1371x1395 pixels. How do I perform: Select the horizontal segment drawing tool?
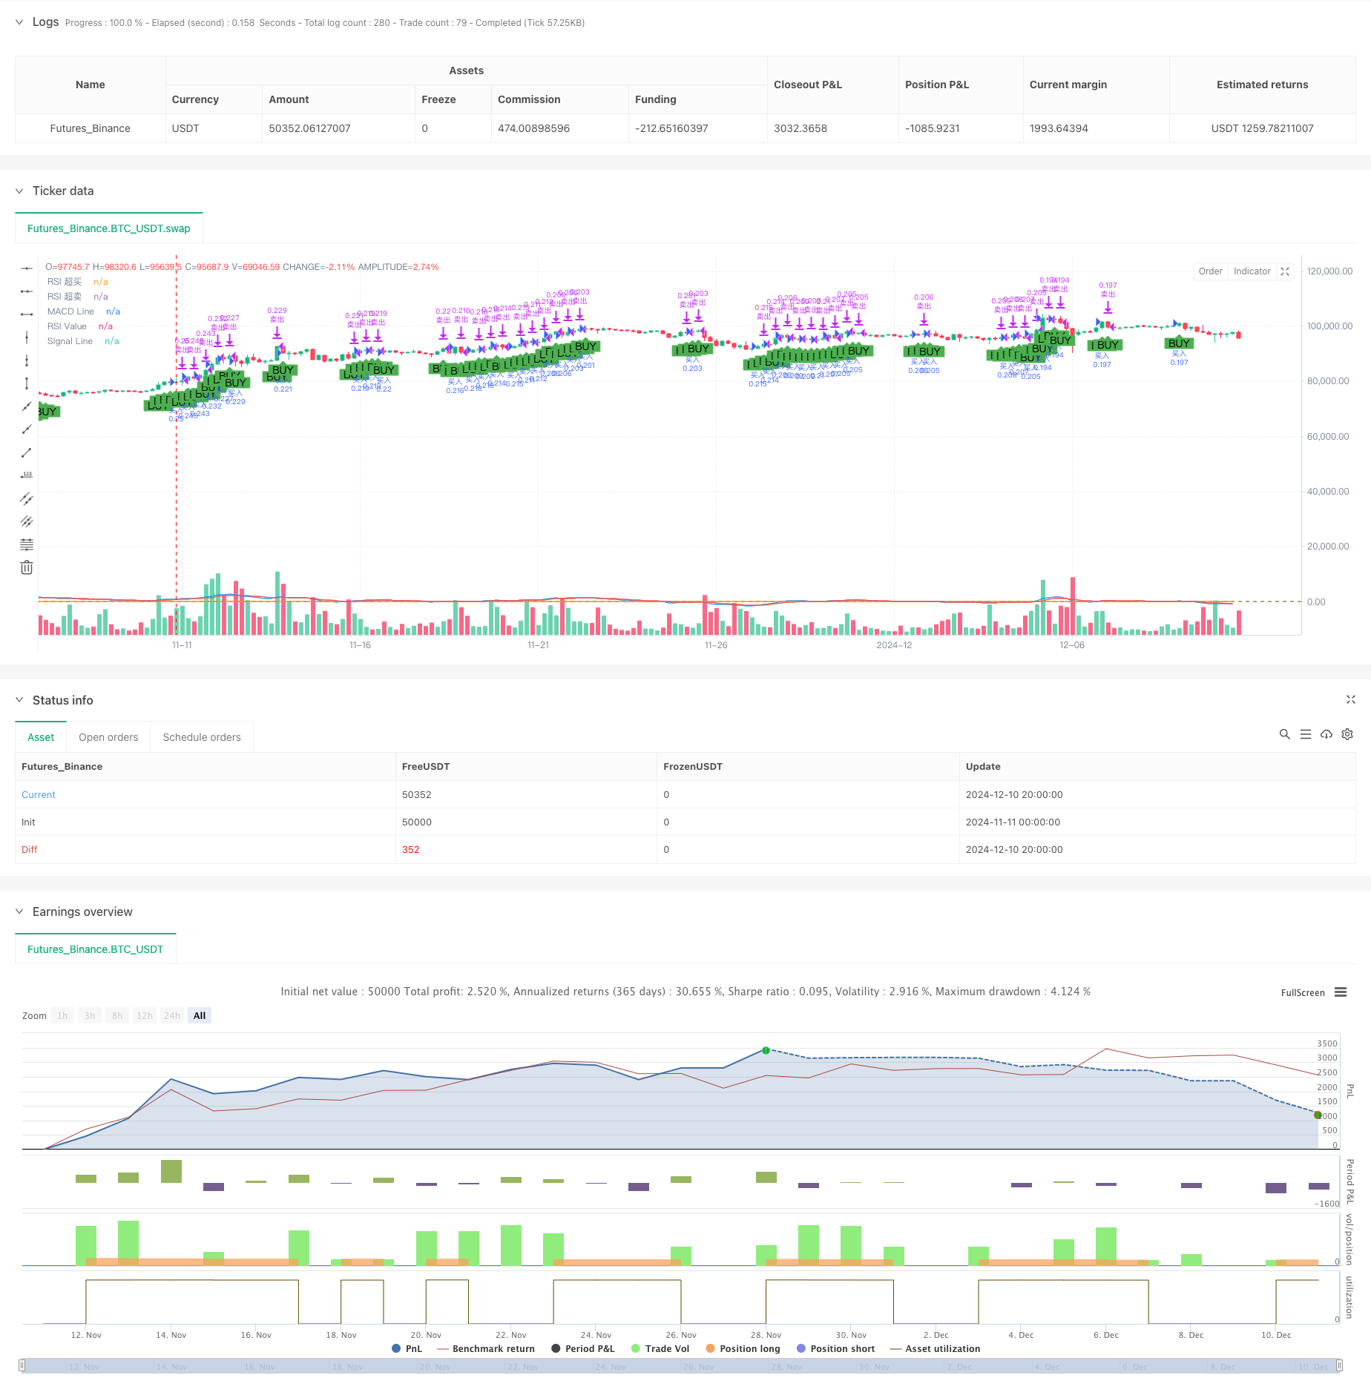tap(27, 314)
